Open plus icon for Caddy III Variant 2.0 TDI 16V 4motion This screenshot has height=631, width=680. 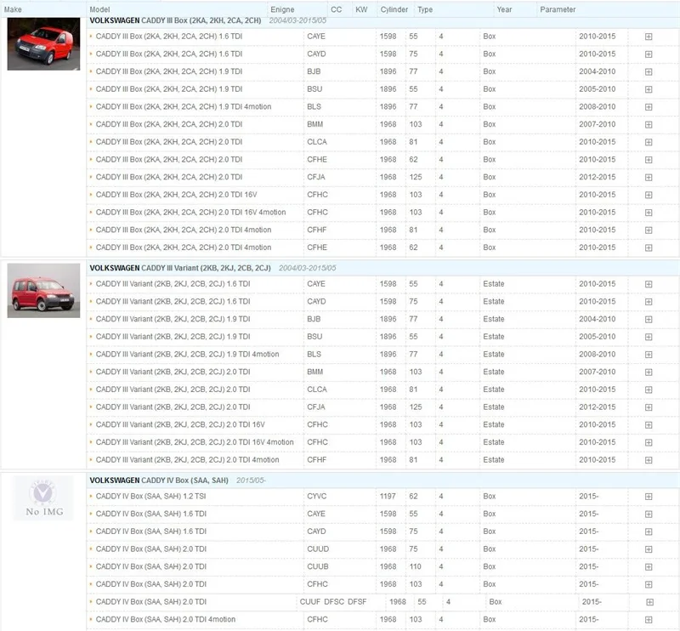(649, 443)
